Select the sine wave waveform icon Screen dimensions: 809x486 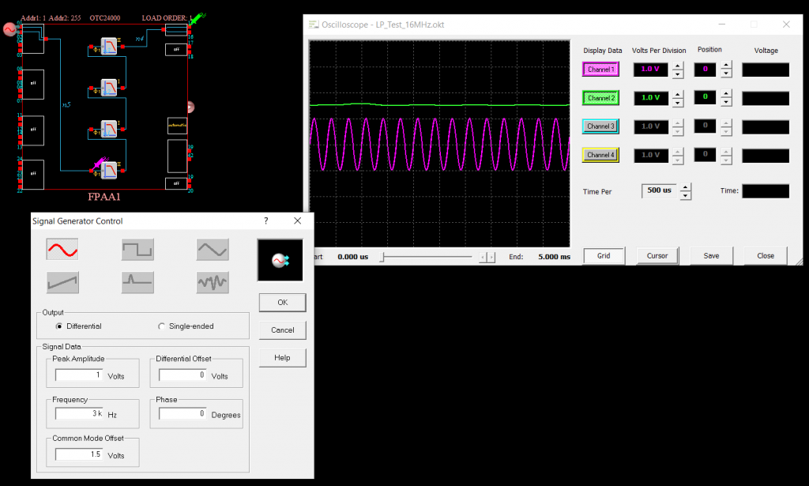pyautogui.click(x=62, y=250)
